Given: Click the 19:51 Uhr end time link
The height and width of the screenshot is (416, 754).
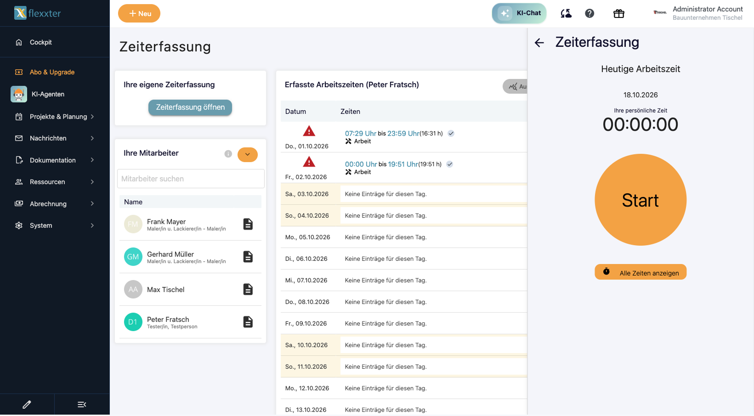Looking at the screenshot, I should pos(403,164).
